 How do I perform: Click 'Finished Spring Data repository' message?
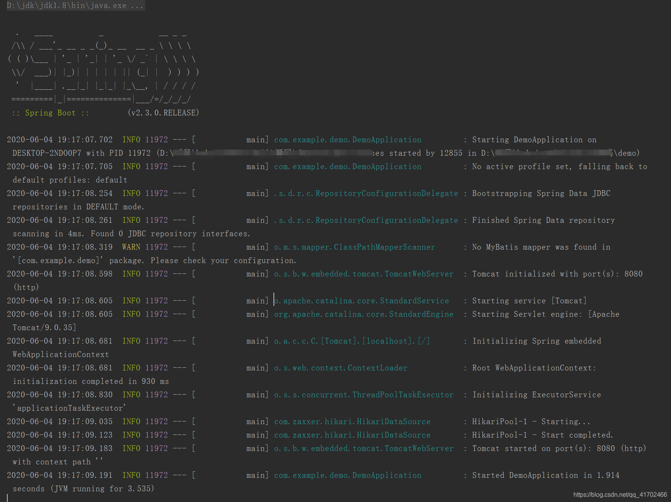coord(543,220)
